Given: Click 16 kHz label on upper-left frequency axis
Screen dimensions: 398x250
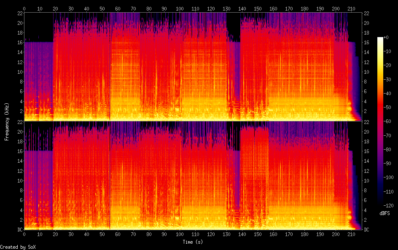Looking at the screenshot, I should pyautogui.click(x=19, y=43).
